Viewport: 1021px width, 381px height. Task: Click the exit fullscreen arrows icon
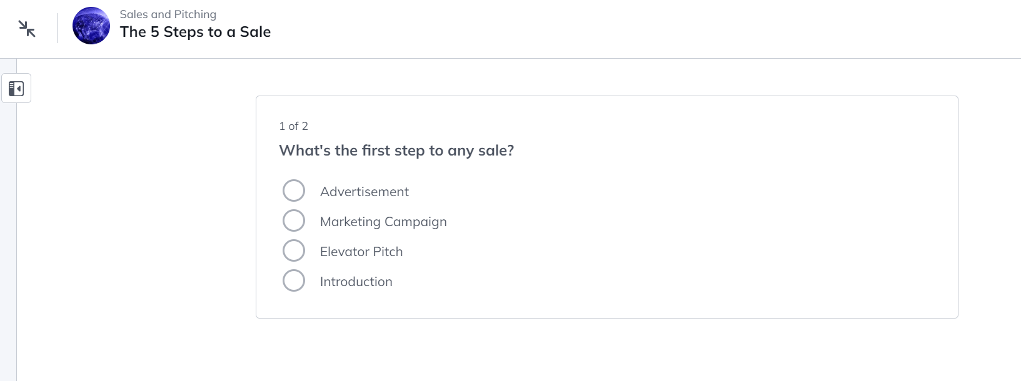coord(27,29)
